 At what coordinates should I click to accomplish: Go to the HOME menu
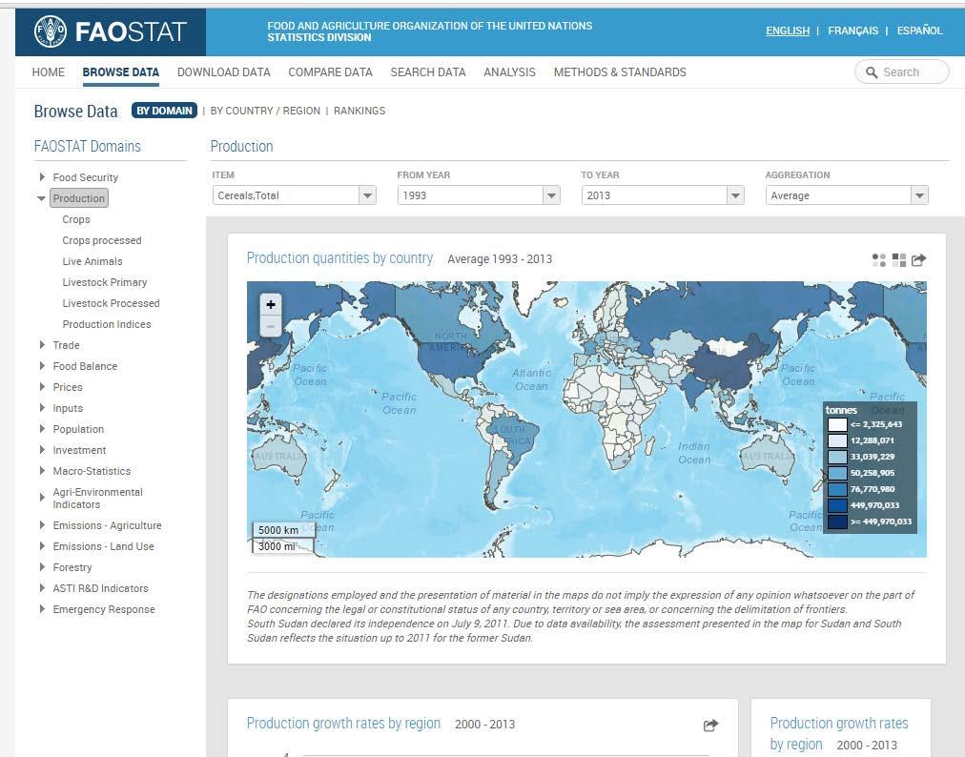click(48, 72)
